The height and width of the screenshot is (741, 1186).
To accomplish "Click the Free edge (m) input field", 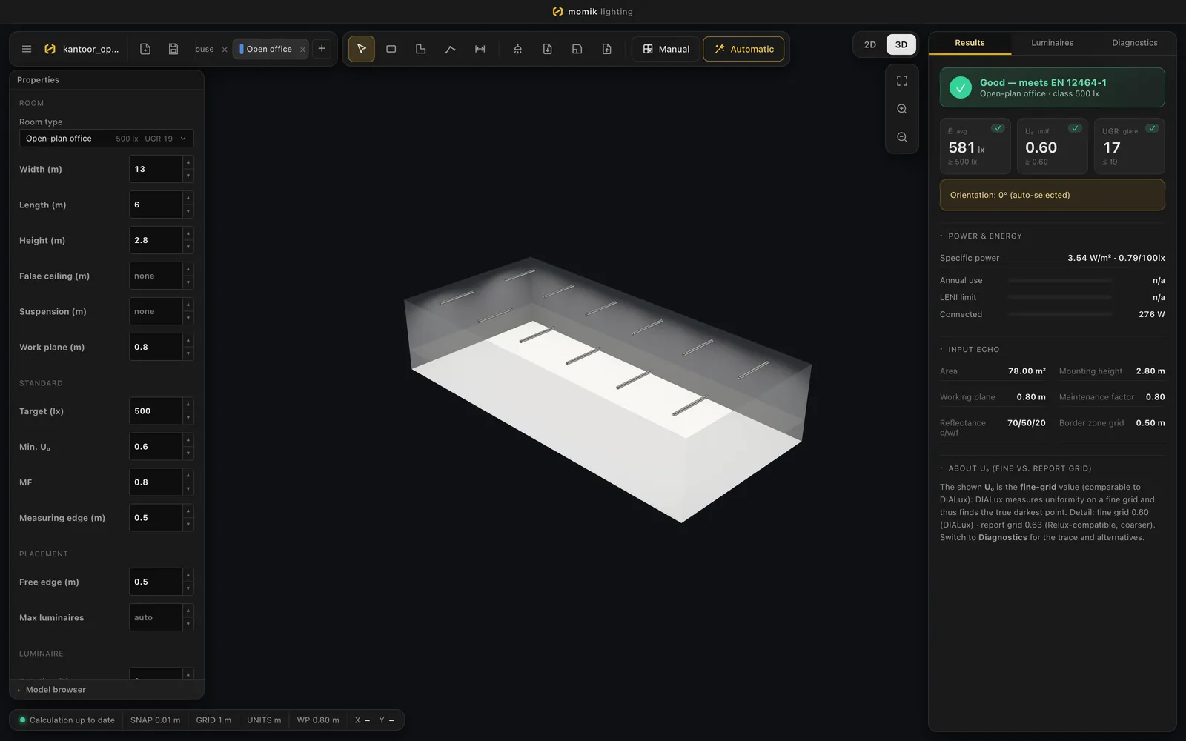I will point(156,582).
